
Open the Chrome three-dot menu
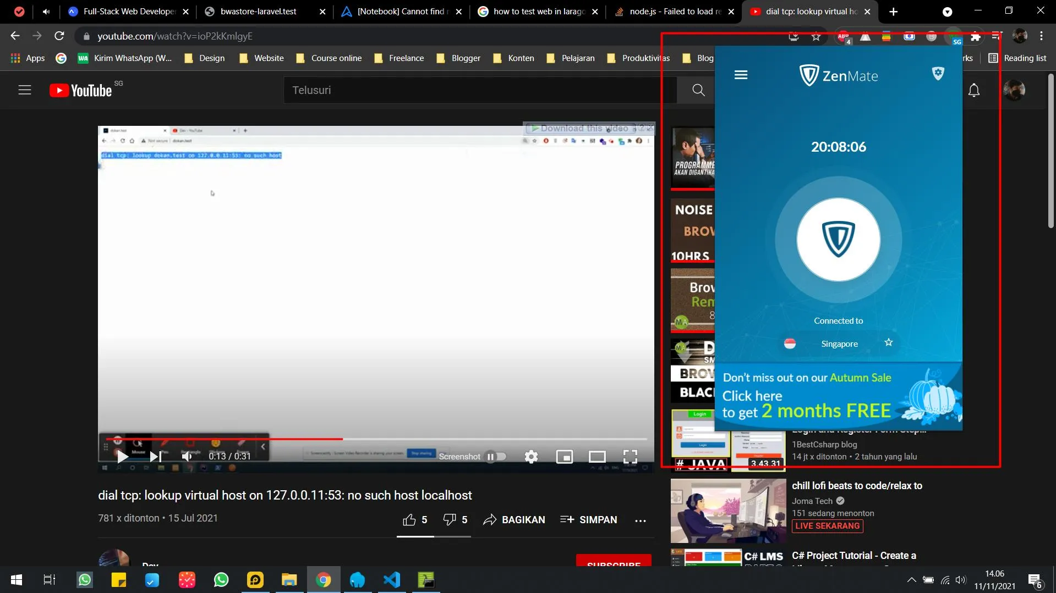1041,36
